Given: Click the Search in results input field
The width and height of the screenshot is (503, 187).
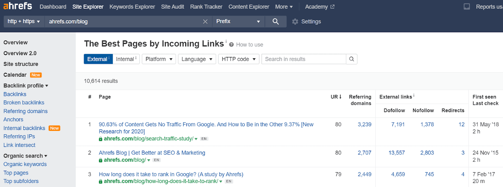Looking at the screenshot, I should click(304, 59).
